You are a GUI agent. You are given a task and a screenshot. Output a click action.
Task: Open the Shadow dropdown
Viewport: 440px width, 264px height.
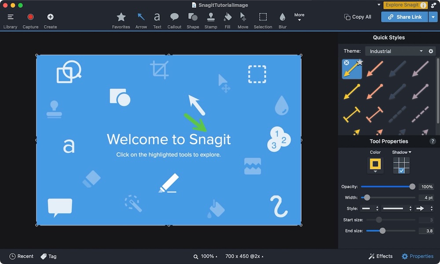402,152
